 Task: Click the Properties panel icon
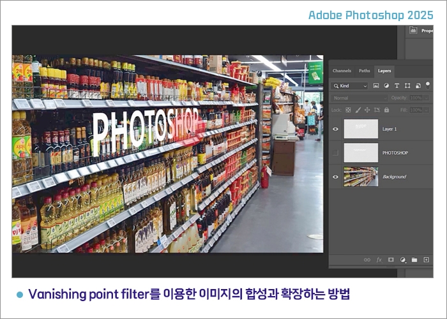coord(413,30)
